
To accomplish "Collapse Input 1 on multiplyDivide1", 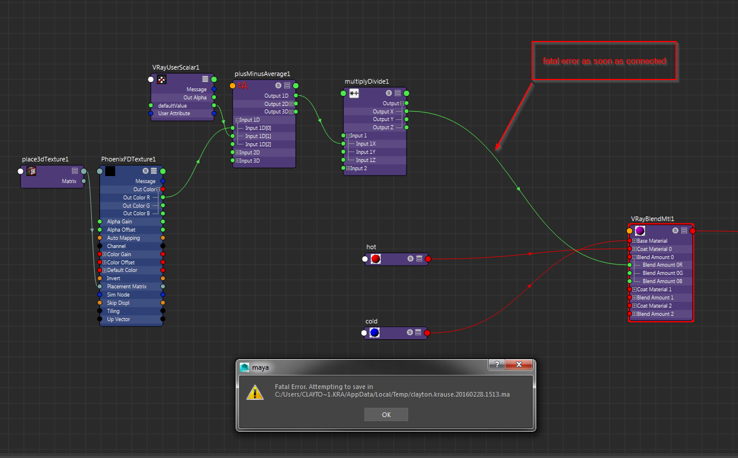I will [349, 136].
